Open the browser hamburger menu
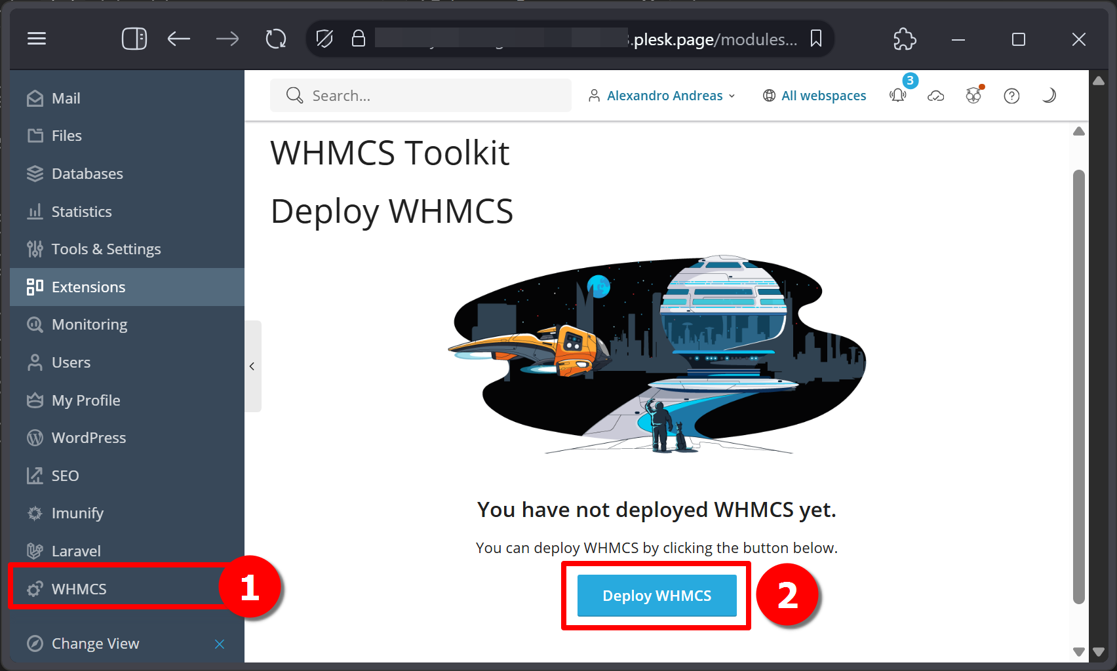1117x671 pixels. point(37,39)
